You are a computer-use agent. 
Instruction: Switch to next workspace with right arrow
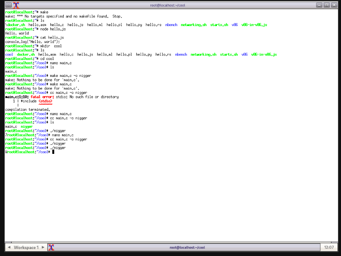(x=43, y=247)
